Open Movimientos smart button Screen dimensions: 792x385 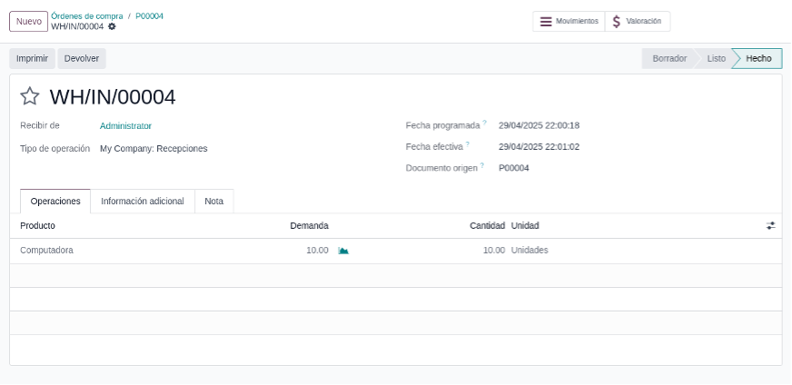tap(569, 21)
